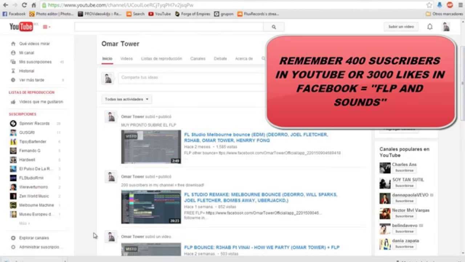Reload the page with the browser refresh icon
The width and height of the screenshot is (465, 262).
coord(24,5)
